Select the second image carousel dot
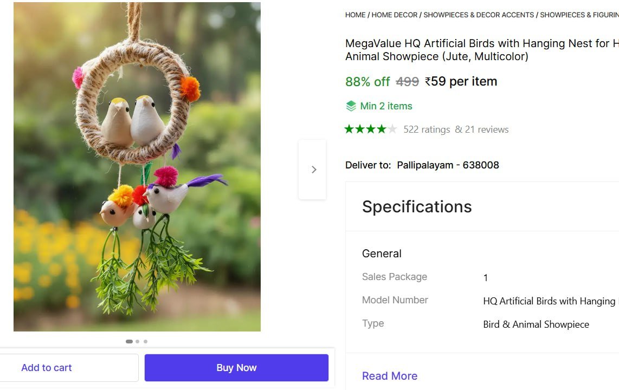 click(x=138, y=342)
